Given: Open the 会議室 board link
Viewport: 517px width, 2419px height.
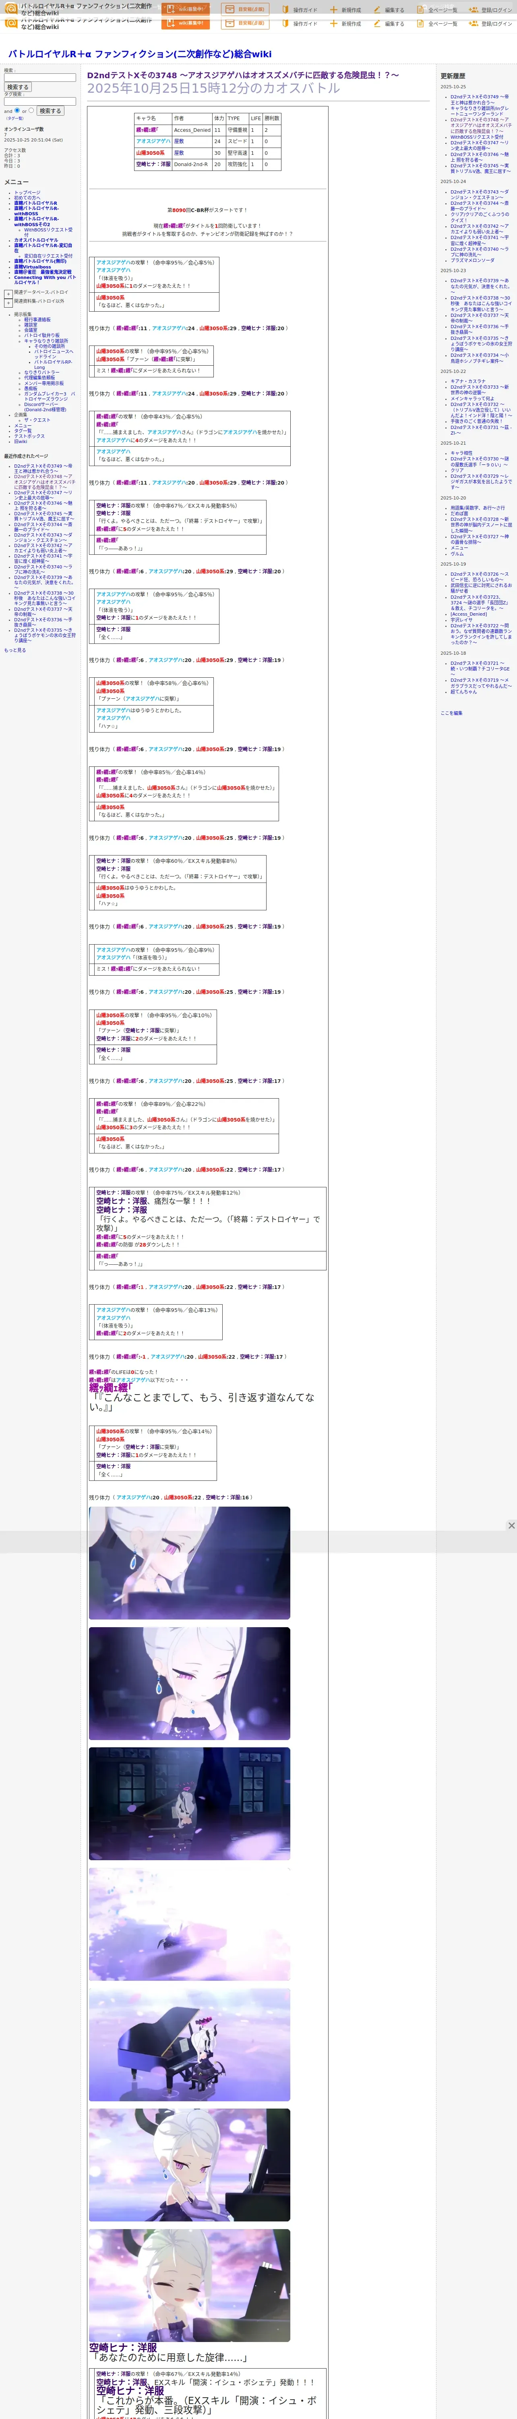Looking at the screenshot, I should click(31, 331).
